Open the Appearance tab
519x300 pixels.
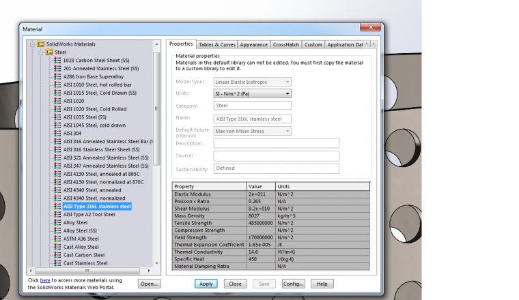pyautogui.click(x=253, y=44)
